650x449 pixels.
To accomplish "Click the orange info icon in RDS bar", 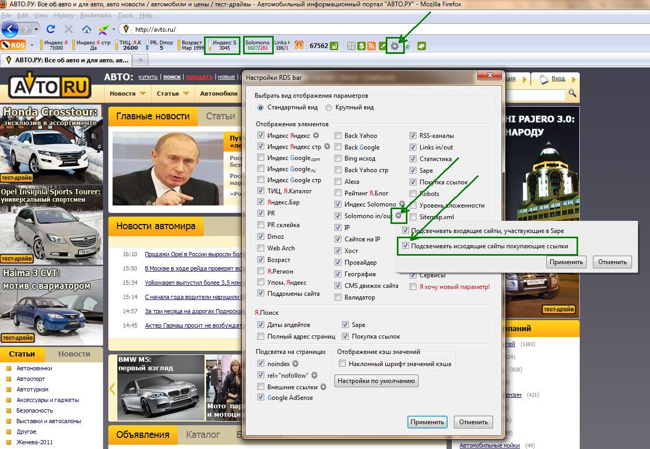I will (299, 46).
